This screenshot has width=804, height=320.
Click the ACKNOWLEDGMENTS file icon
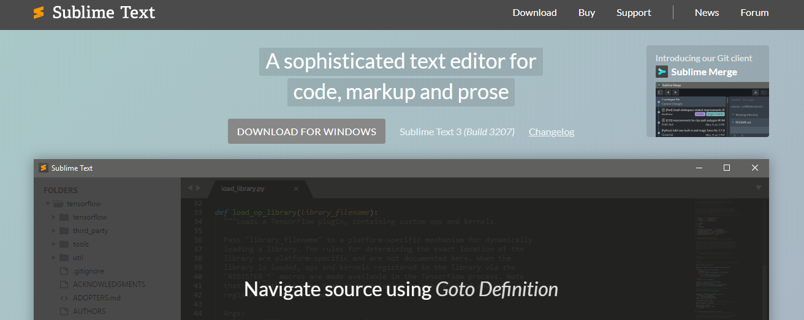(64, 285)
